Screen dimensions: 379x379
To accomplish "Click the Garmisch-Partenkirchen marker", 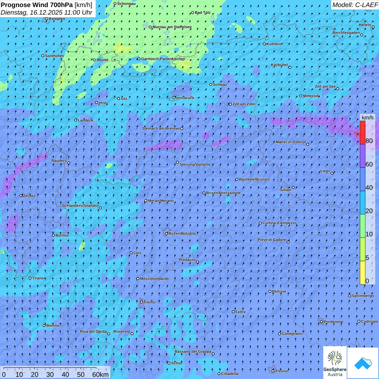I will pyautogui.click(x=139, y=59).
